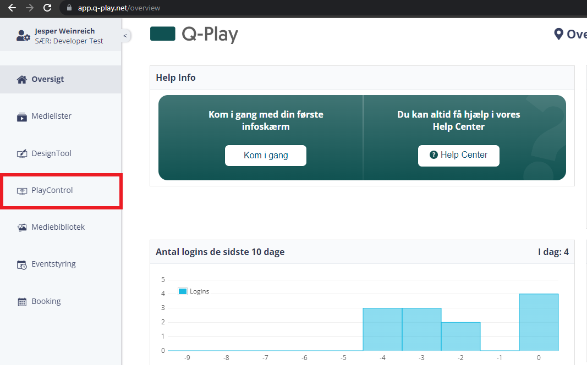Screen dimensions: 587x365
Task: Click the chart bar at day -3
Action: [421, 329]
